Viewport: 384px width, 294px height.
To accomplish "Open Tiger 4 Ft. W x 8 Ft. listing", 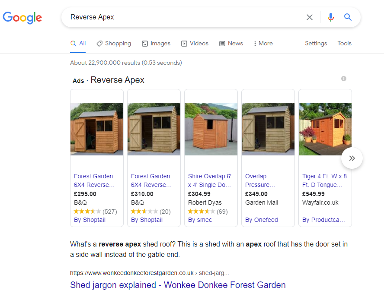I will (x=324, y=180).
